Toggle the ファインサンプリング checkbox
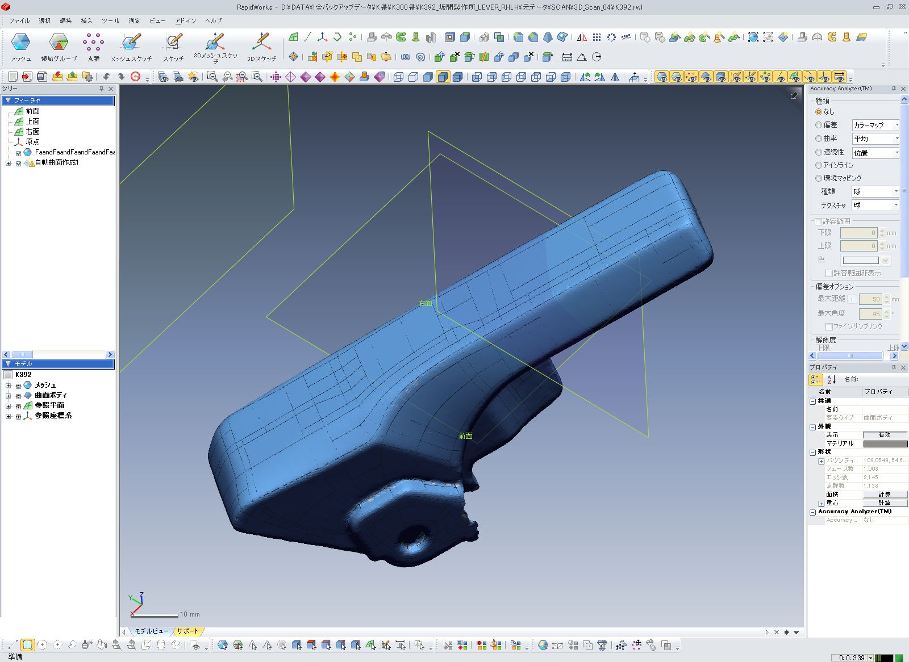The width and height of the screenshot is (909, 662). pos(829,326)
